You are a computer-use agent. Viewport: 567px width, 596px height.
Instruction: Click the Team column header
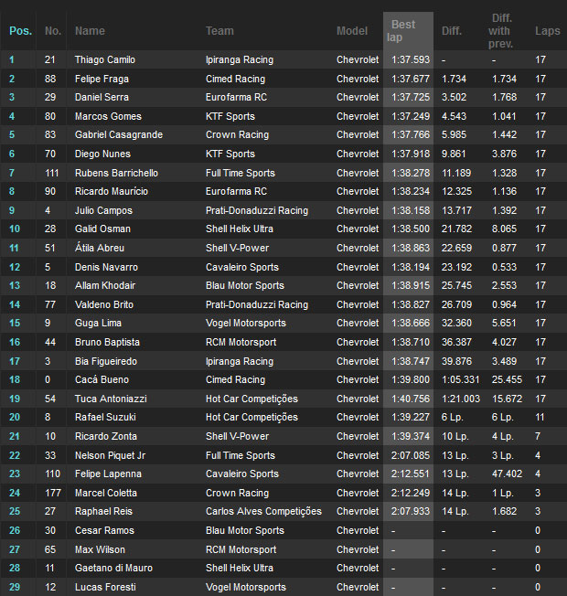(219, 31)
